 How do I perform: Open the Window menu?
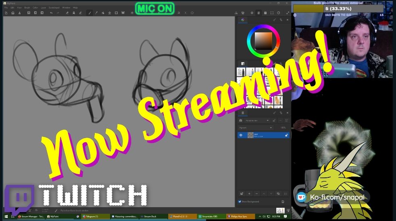tap(66, 8)
